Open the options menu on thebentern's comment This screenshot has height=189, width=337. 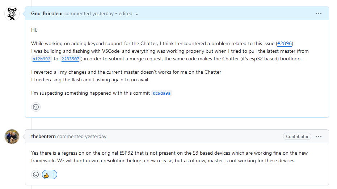coord(319,137)
